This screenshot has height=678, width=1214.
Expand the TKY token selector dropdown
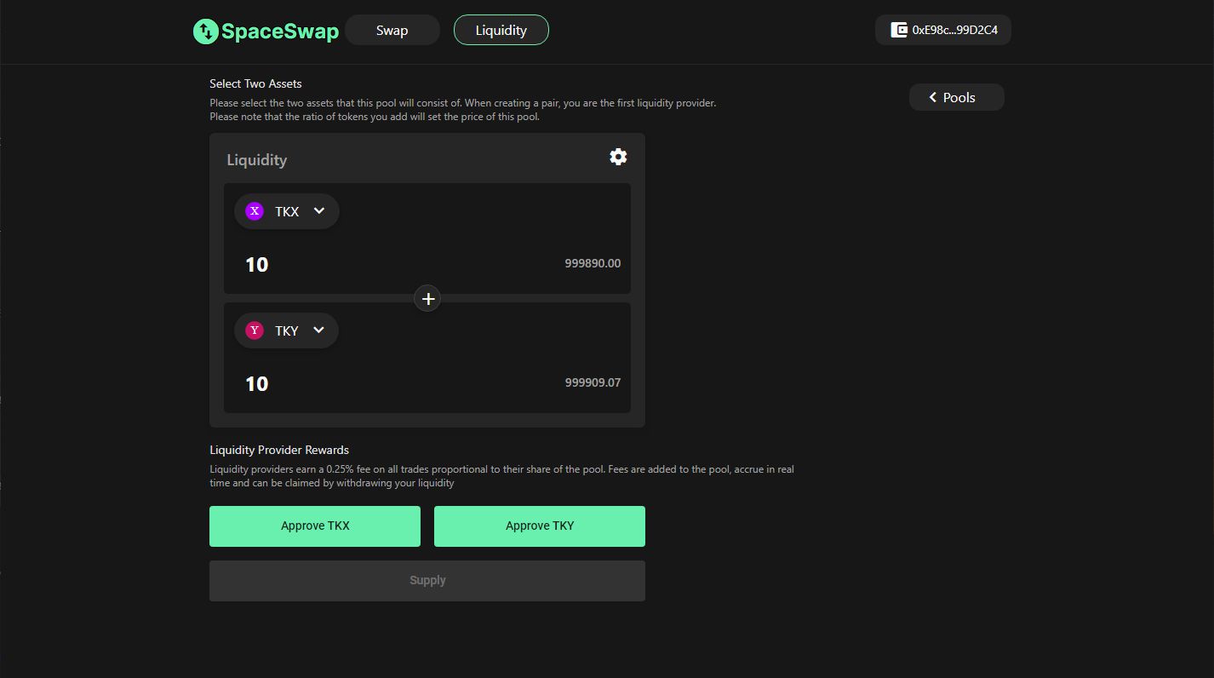point(286,330)
